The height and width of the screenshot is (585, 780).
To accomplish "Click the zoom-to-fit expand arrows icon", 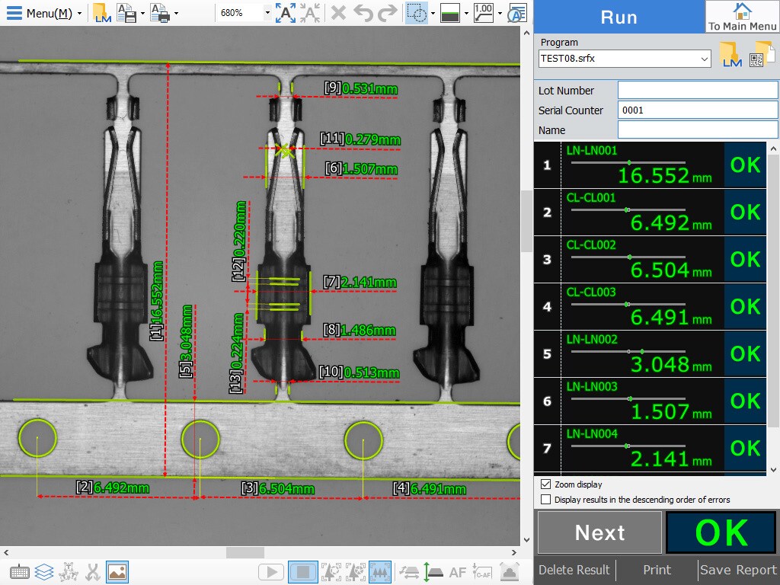I will [286, 13].
